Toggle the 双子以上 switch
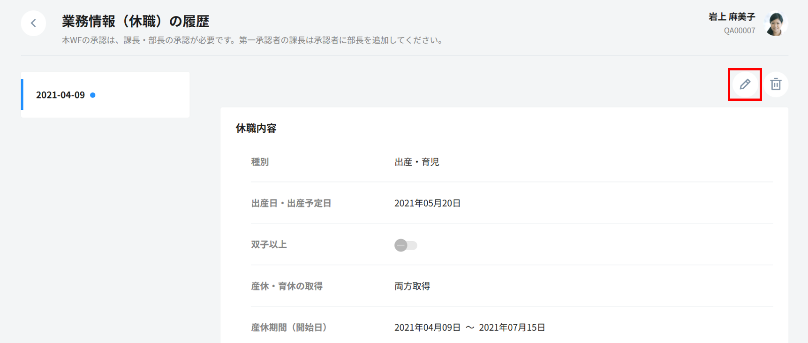This screenshot has width=808, height=343. click(406, 245)
